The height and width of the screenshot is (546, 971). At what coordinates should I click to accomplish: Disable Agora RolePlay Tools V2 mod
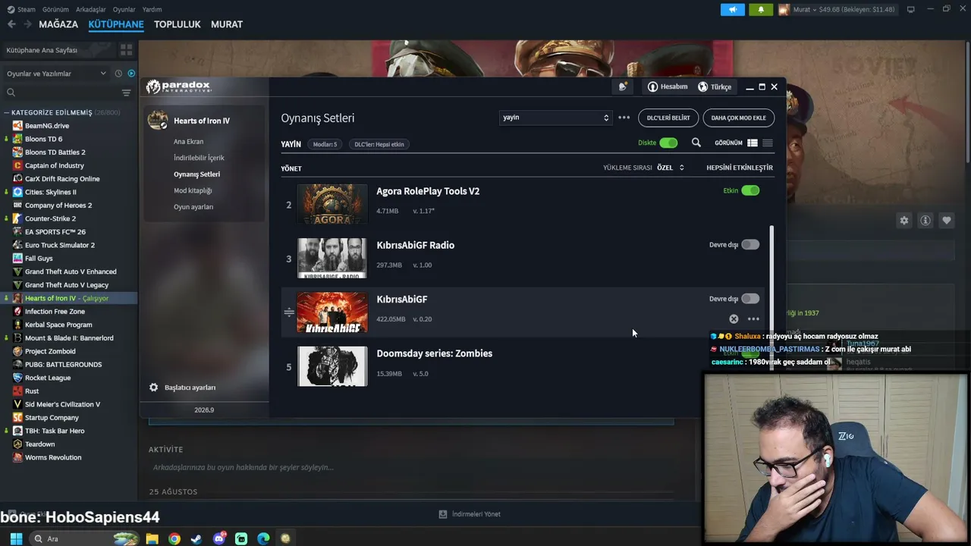750,190
